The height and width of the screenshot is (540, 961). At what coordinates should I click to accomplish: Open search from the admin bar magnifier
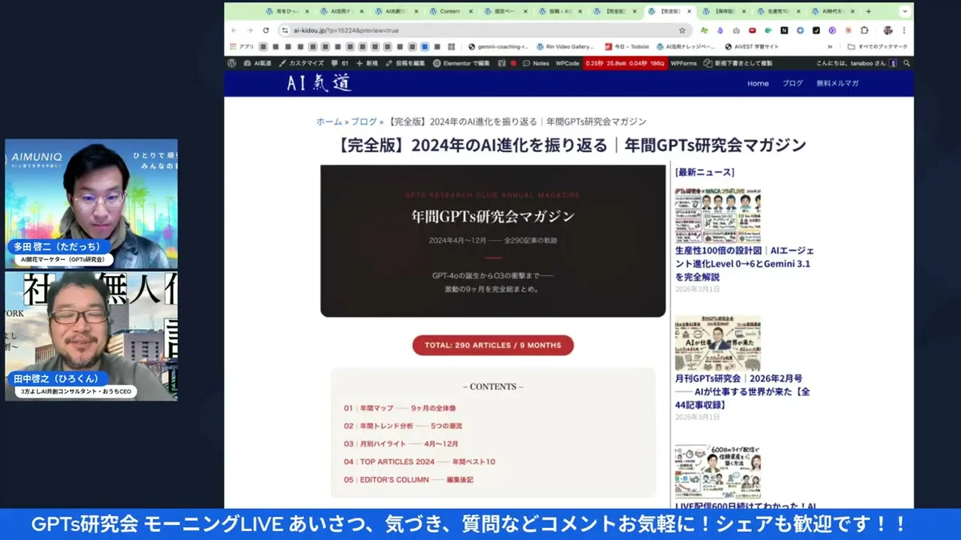pos(905,62)
